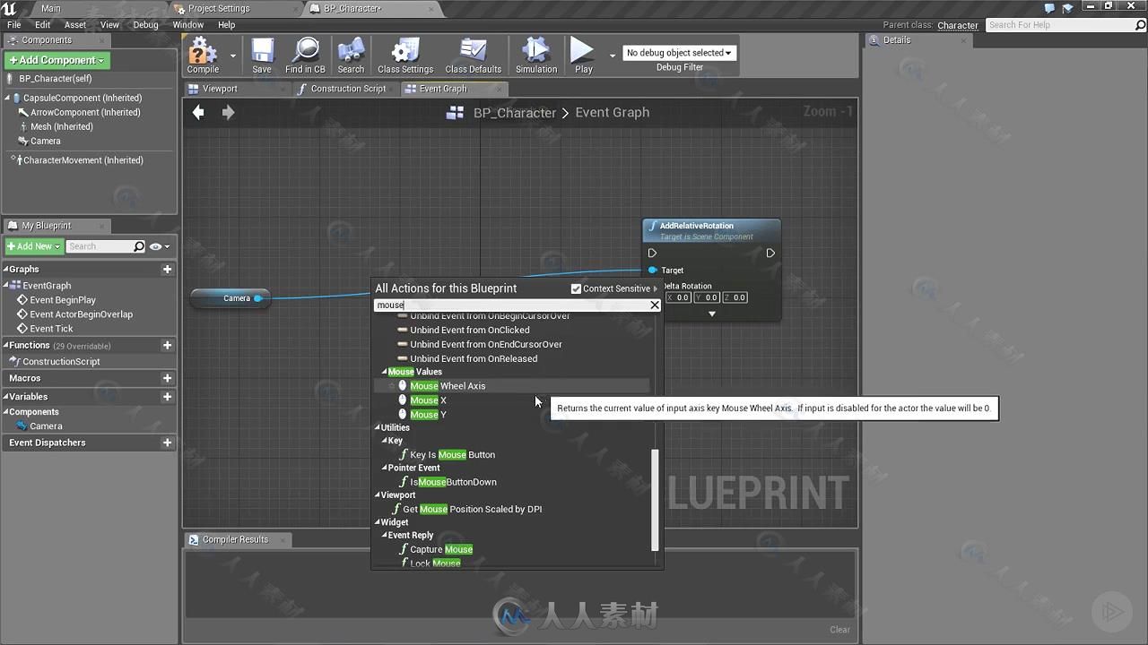Save the blueprint using Save icon
Screen dimensions: 1148x645
pos(262,56)
